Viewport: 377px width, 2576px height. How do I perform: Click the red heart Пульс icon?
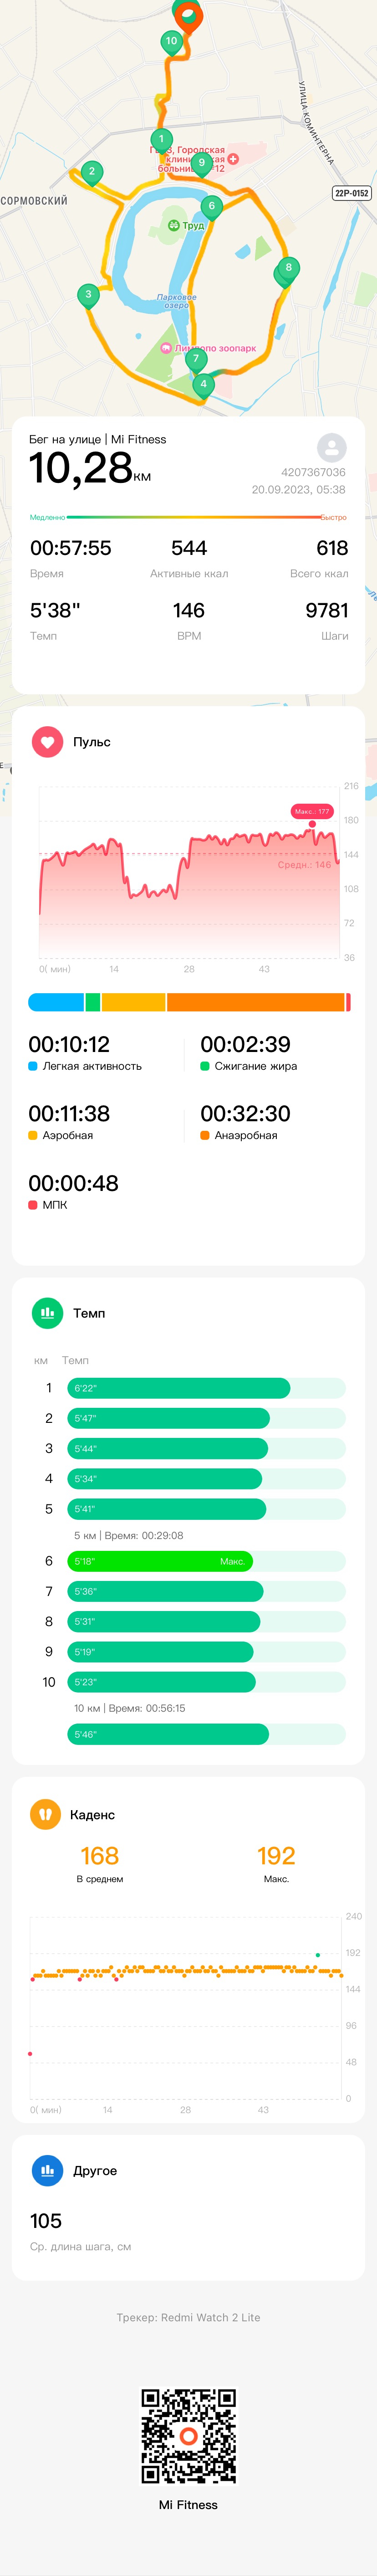[x=47, y=742]
